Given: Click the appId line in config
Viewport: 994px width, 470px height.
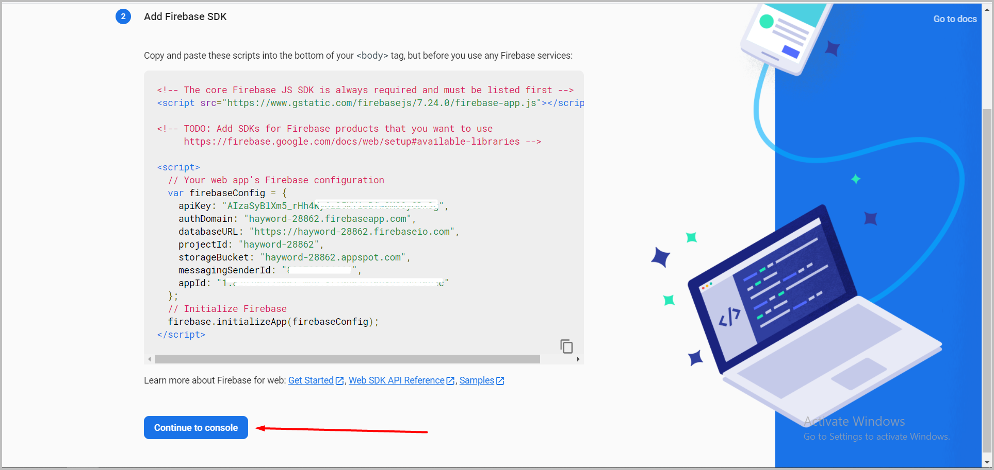Looking at the screenshot, I should pos(314,283).
